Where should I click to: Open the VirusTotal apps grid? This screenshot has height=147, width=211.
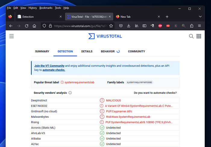(199, 36)
